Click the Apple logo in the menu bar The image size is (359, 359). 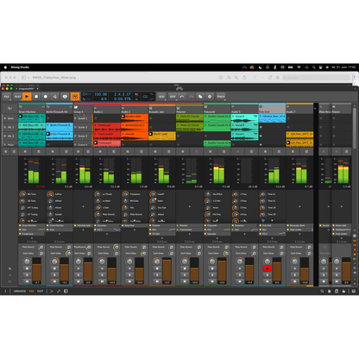point(5,67)
